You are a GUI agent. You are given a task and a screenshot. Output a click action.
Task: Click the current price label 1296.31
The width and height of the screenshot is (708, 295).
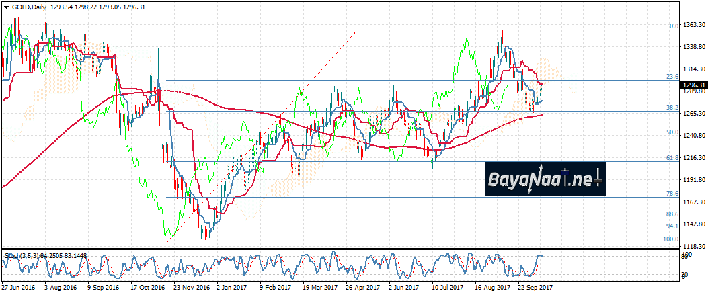[693, 85]
